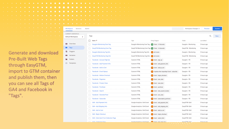Click the Preview button
Viewport: 229px width, 129px height.
coord(207,29)
